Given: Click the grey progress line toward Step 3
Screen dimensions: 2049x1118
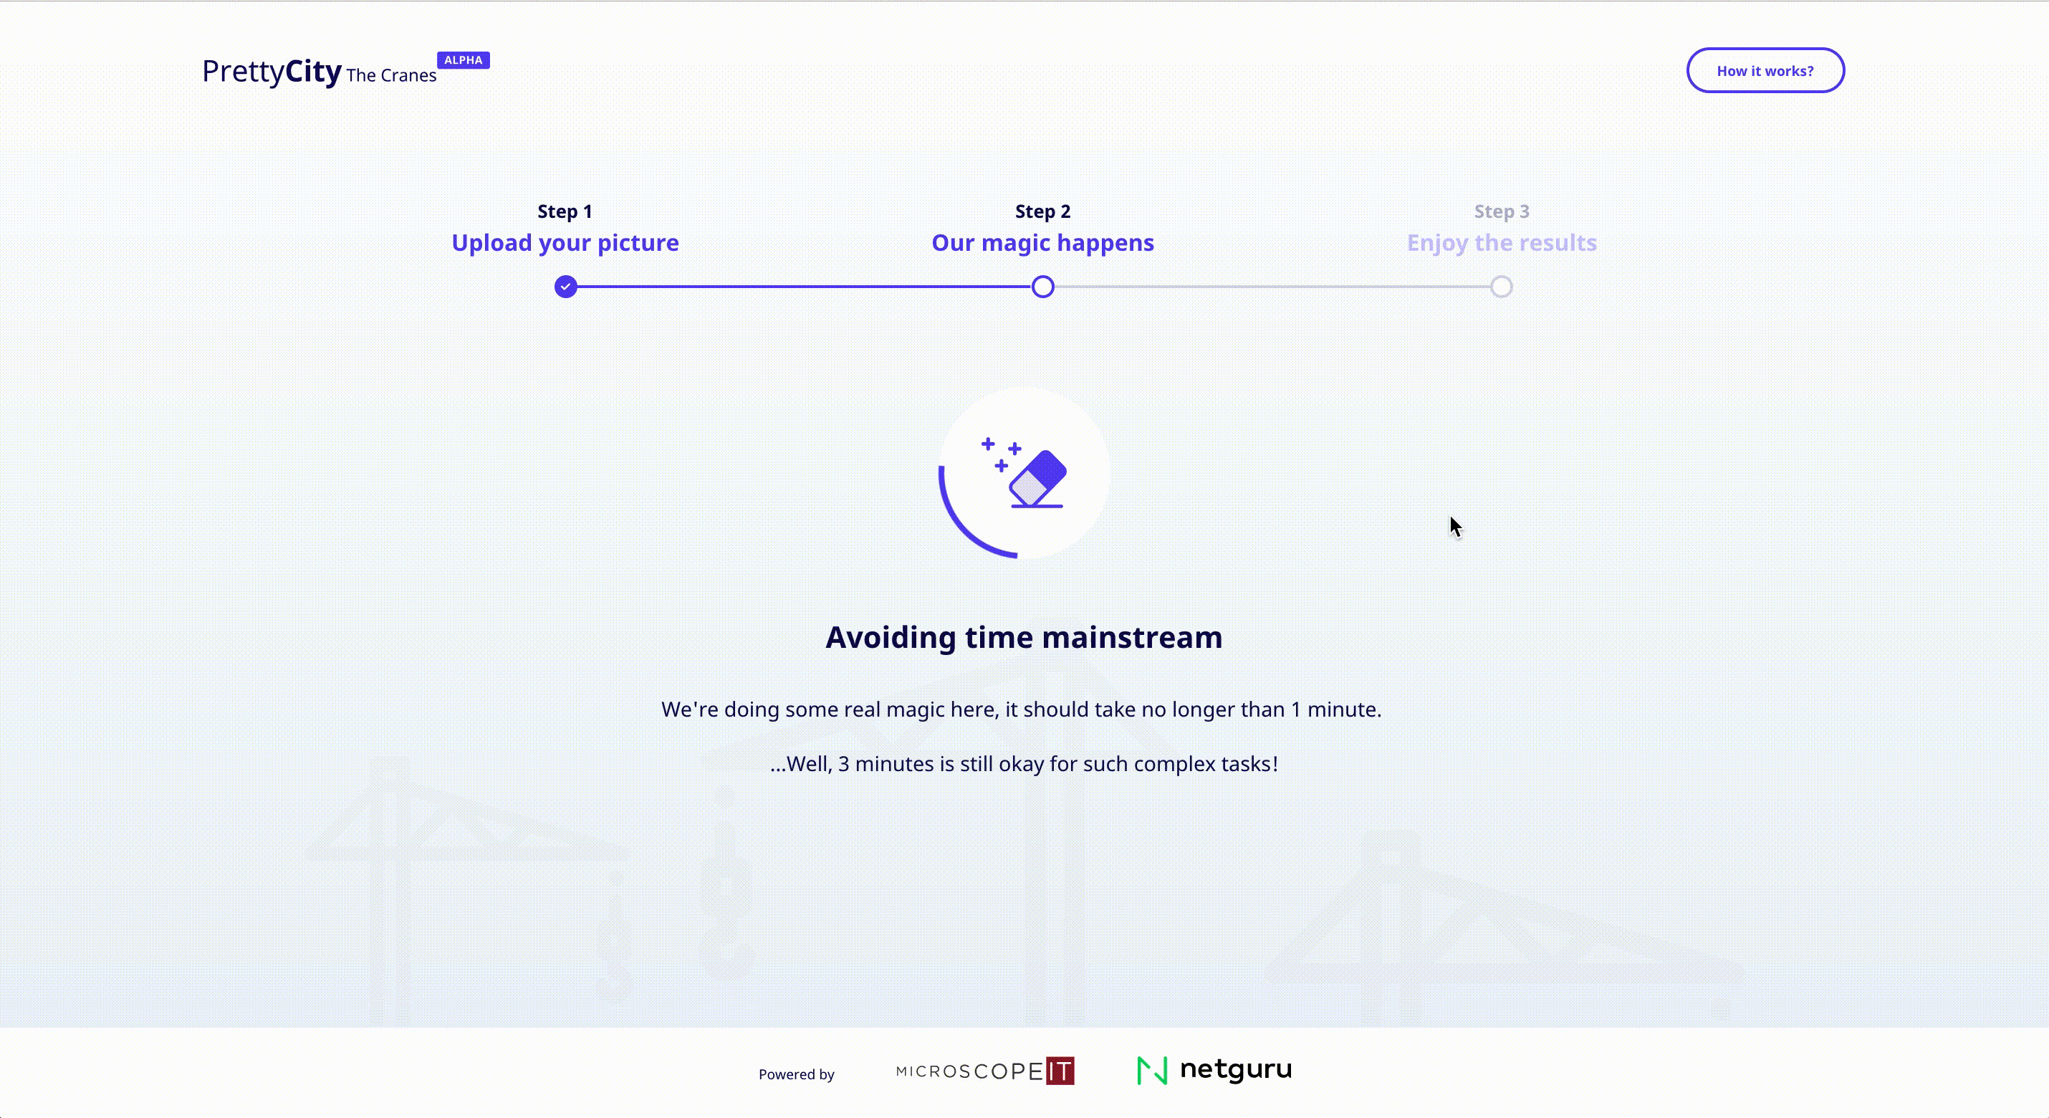Looking at the screenshot, I should click(1272, 287).
